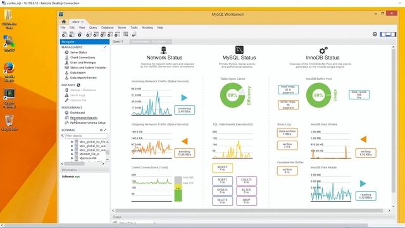Open Startup / Shutdown under Instance
The height and width of the screenshot is (228, 405).
click(x=83, y=90)
